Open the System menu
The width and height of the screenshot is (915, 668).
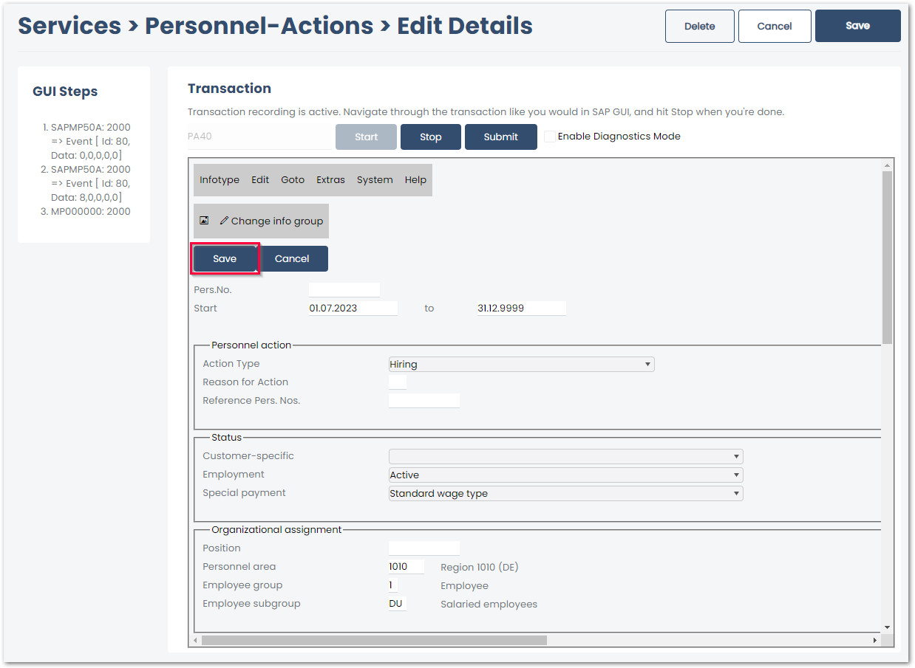tap(375, 180)
